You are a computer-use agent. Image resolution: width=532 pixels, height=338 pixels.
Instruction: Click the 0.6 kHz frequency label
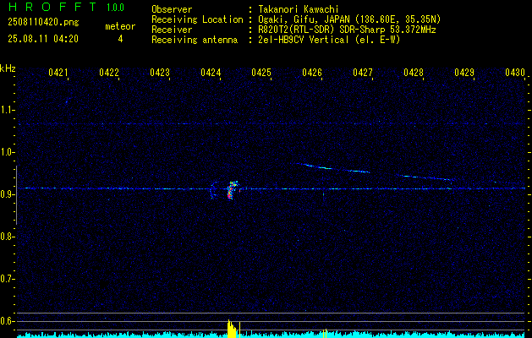(7, 321)
